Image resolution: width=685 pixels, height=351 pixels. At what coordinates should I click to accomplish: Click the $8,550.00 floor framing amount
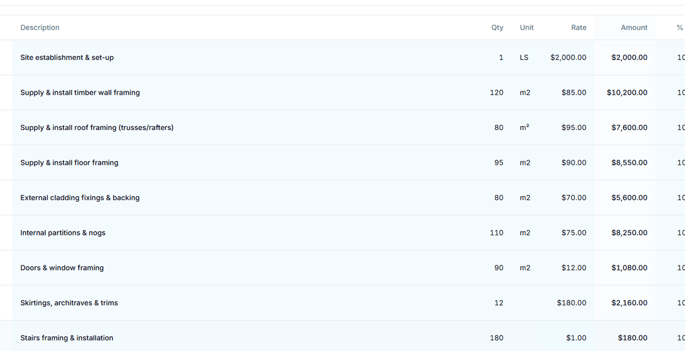(629, 163)
